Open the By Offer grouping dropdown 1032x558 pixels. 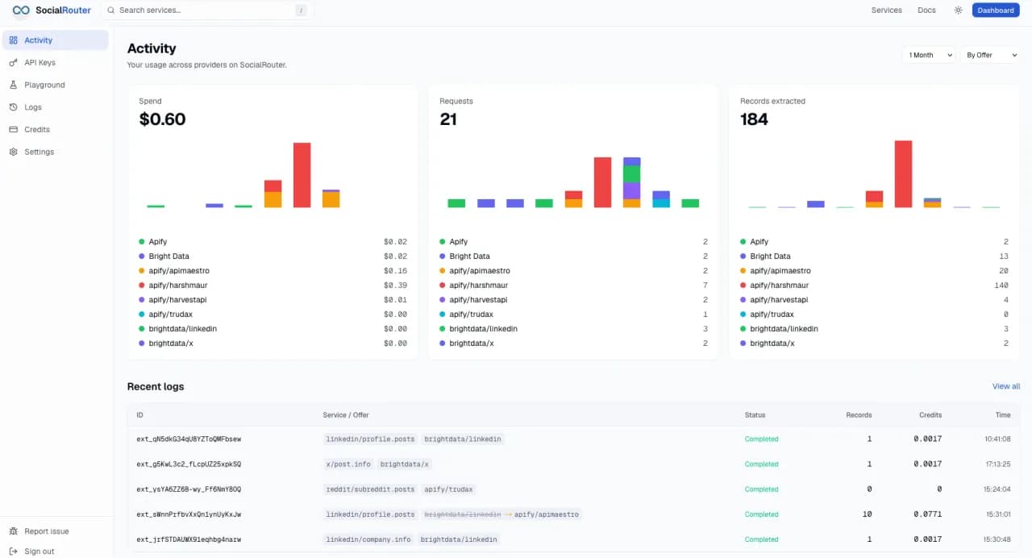click(x=989, y=55)
